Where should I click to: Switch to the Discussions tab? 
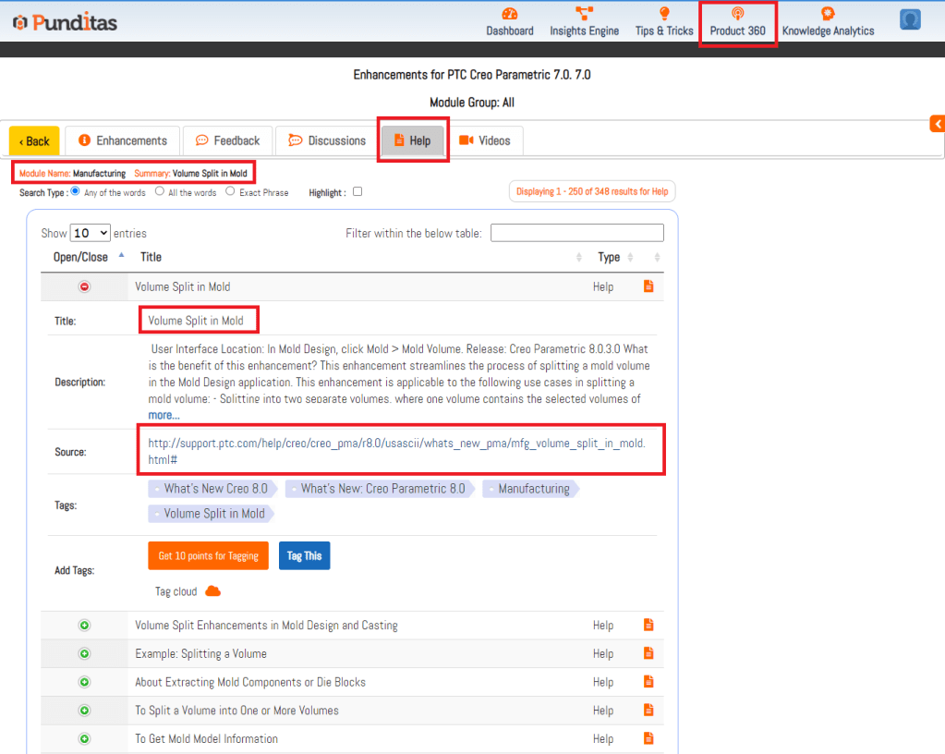coord(327,140)
